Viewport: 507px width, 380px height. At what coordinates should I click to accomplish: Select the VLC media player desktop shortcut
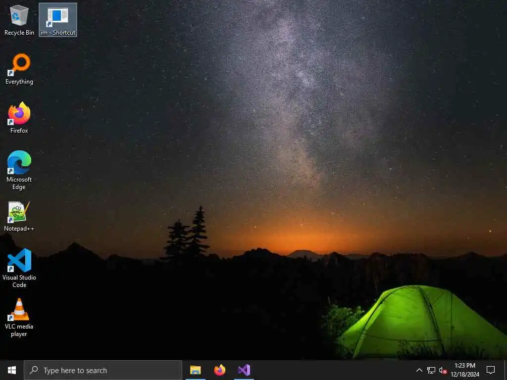pos(19,318)
